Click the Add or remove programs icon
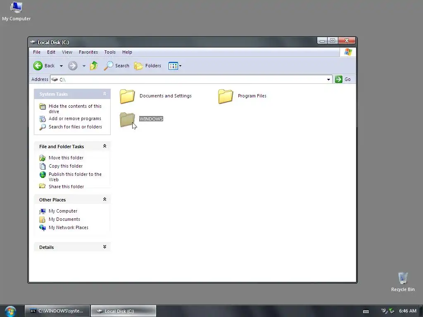Screen dimensions: 423x317 click(43, 118)
